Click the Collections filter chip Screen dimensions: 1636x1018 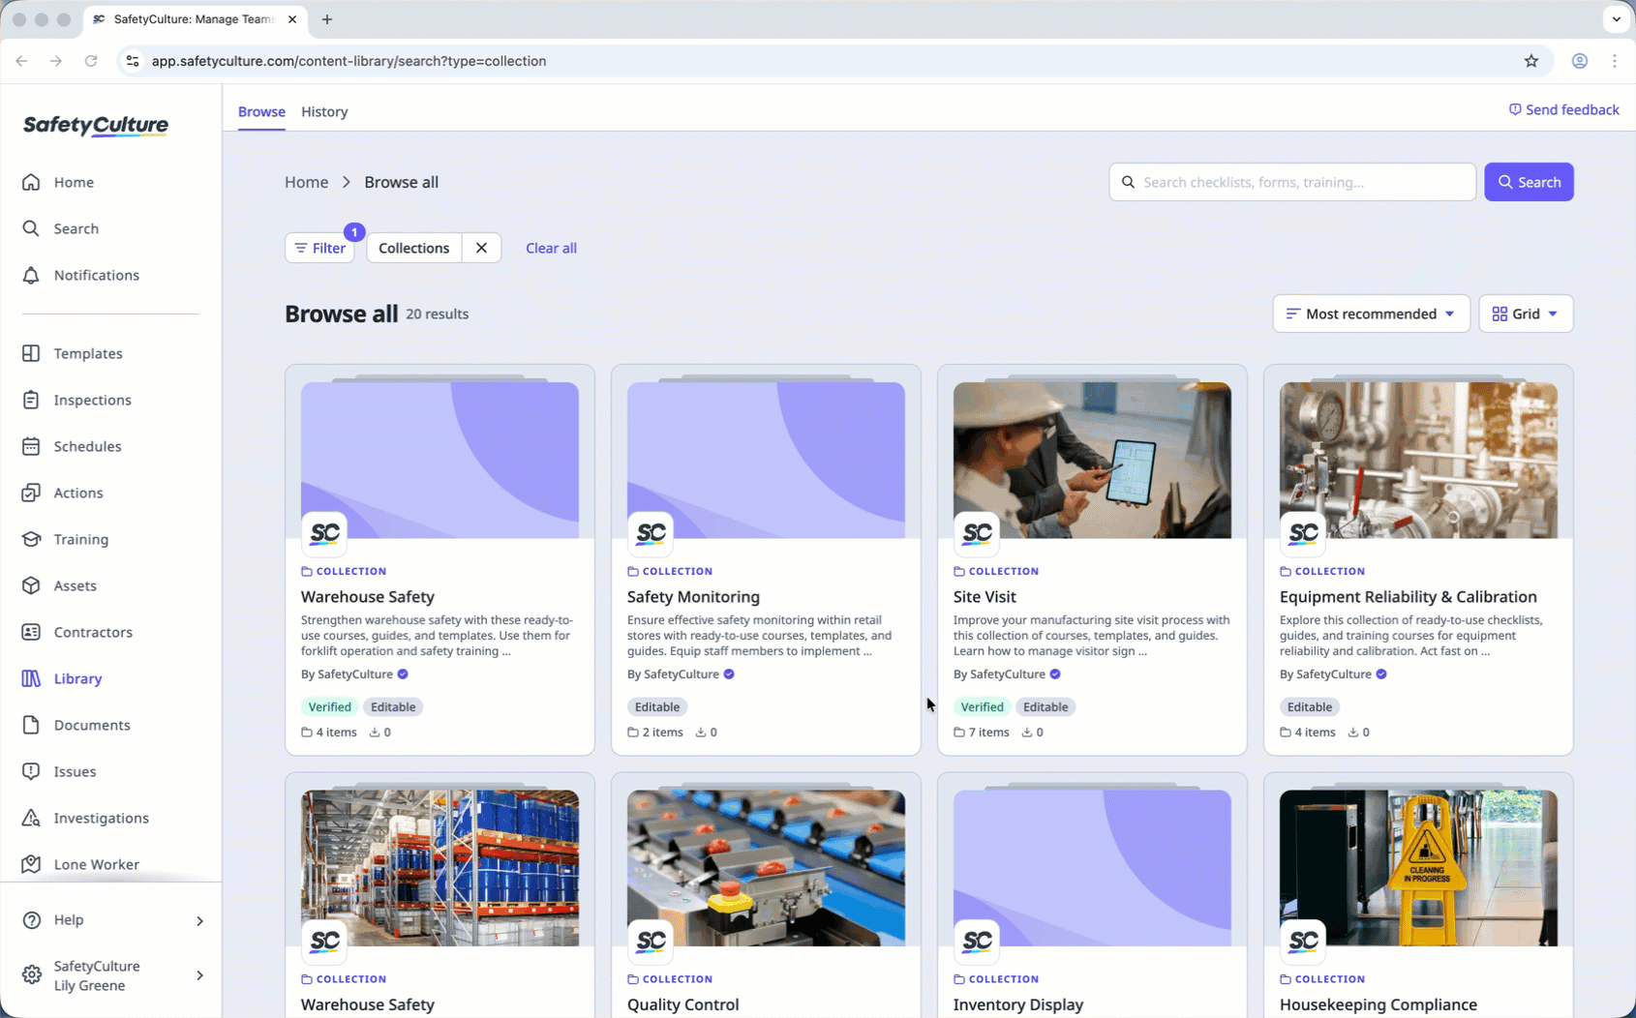click(413, 248)
